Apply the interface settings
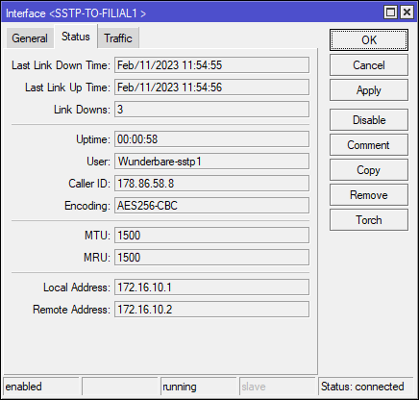The height and width of the screenshot is (400, 419). point(369,90)
